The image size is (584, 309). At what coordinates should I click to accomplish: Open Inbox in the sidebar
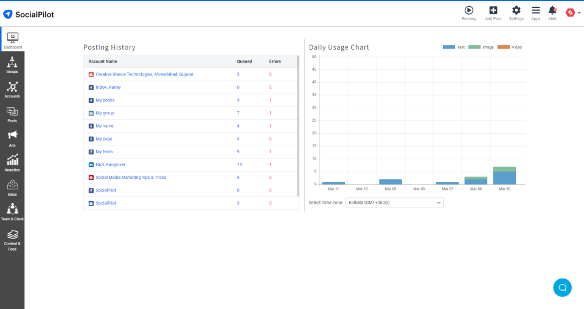(x=12, y=188)
